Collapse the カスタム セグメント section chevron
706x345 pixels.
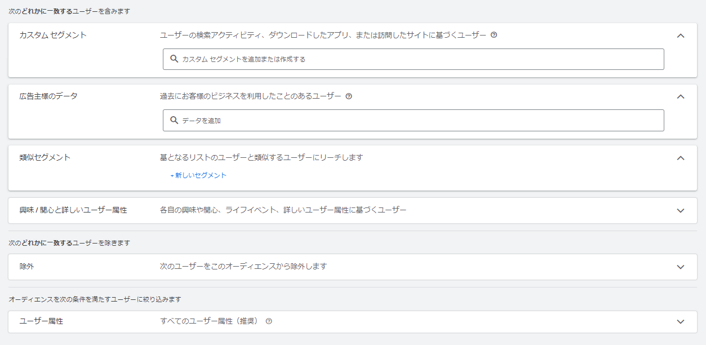680,36
